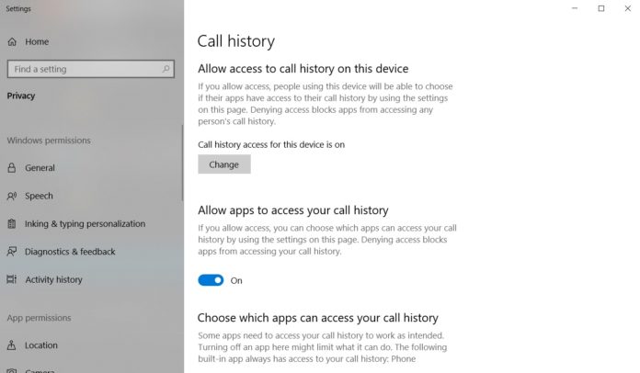Minimize the Settings window
The width and height of the screenshot is (640, 373).
[x=575, y=8]
